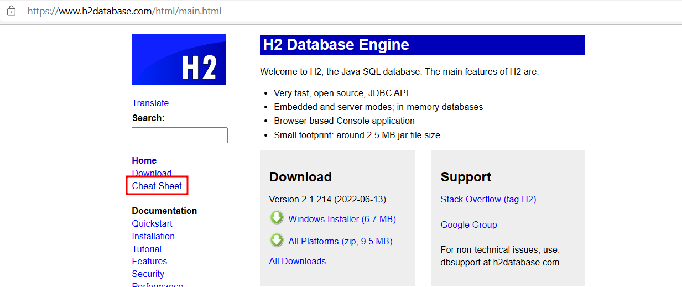Click the H2 logo image
The image size is (682, 287).
[179, 59]
